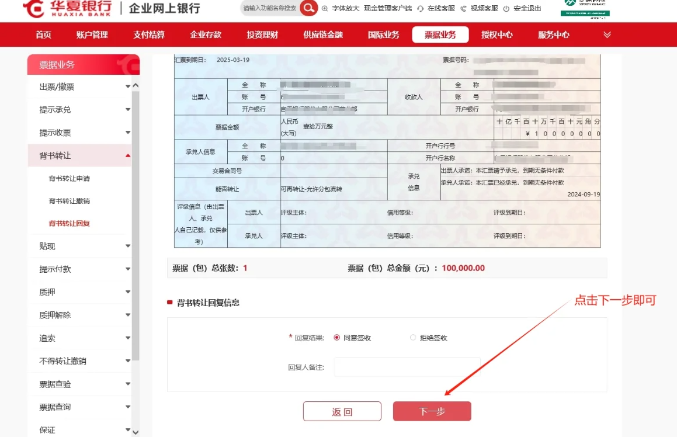Image resolution: width=677 pixels, height=437 pixels.
Task: Click the 回复人备注 input field
Action: coord(407,367)
